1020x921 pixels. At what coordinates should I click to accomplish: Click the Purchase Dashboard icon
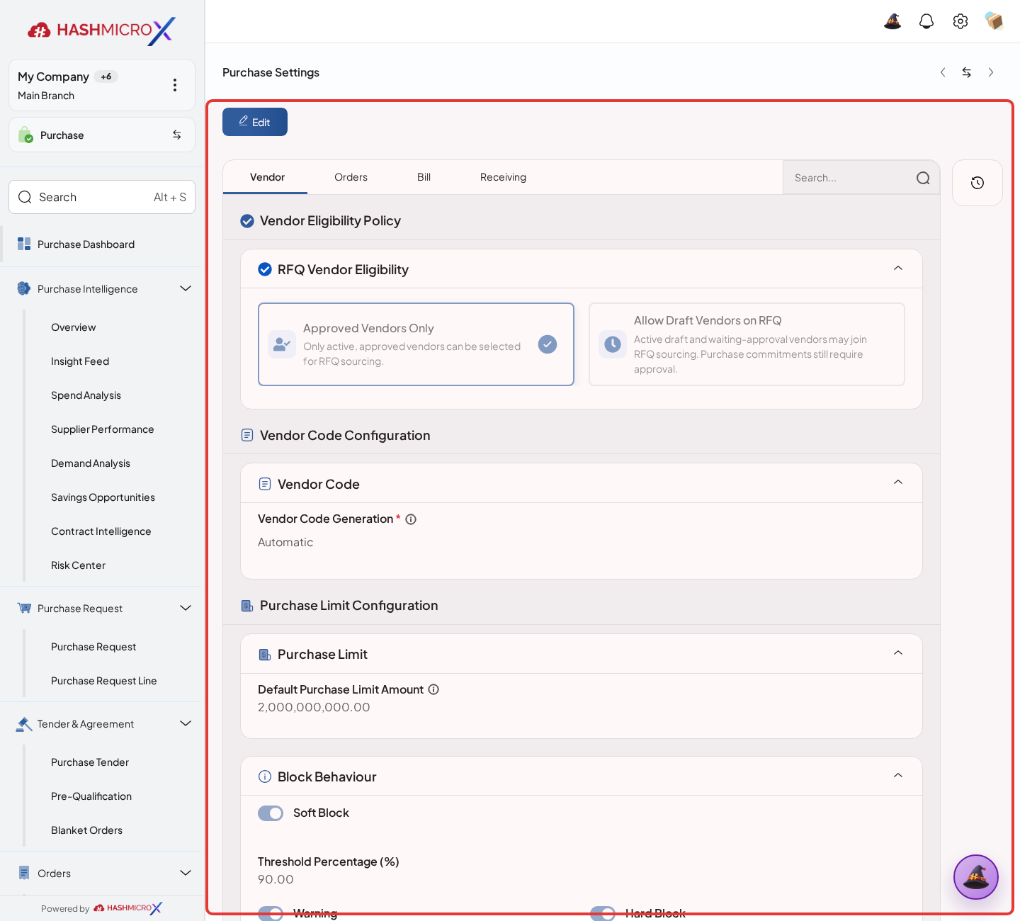tap(24, 244)
